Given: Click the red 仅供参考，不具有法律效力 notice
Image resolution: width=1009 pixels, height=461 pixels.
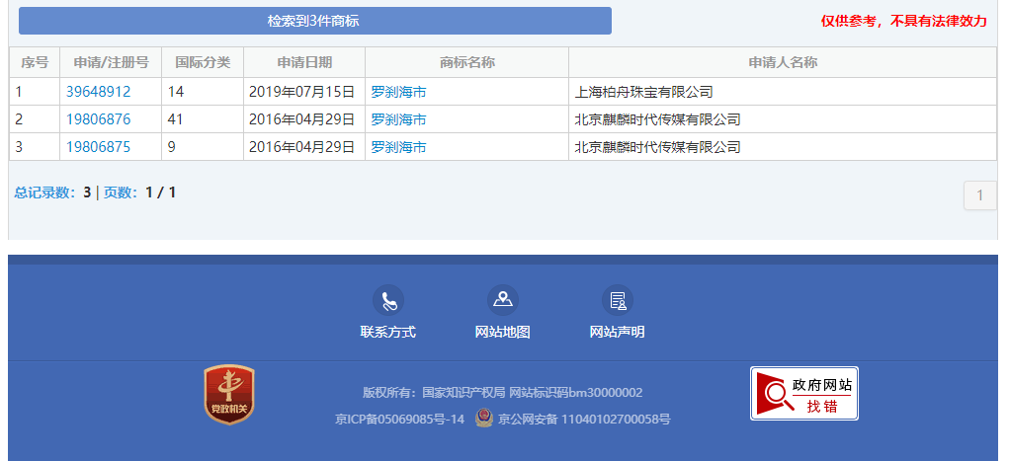Looking at the screenshot, I should coord(903,21).
